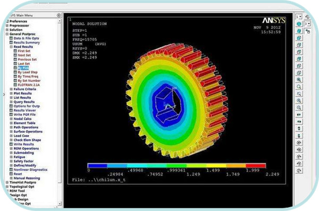Image resolution: width=319 pixels, height=211 pixels.
Task: Click the red segment of the contour legend
Action: (x=256, y=166)
